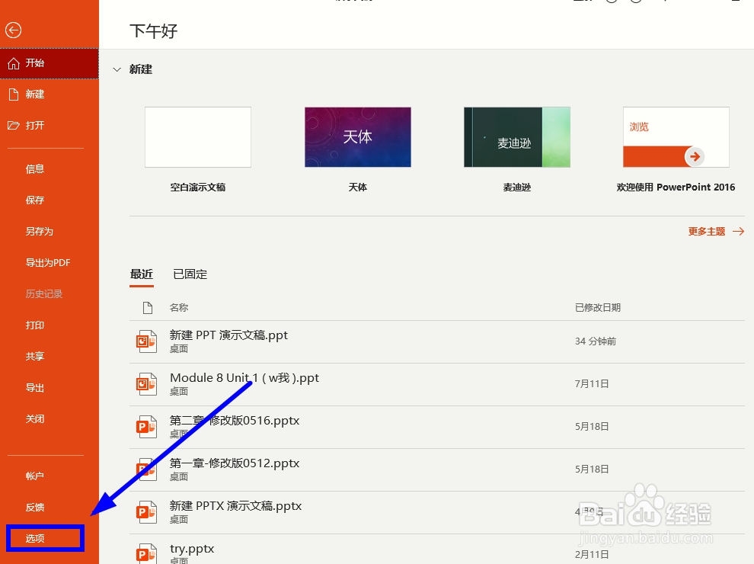Click the icon for Module 8 Unit 1 file
This screenshot has height=564, width=754.
click(146, 384)
